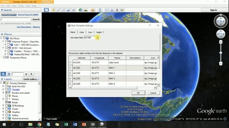Click the Places panel split-view icon
The height and width of the screenshot is (128, 229).
click(x=9, y=74)
